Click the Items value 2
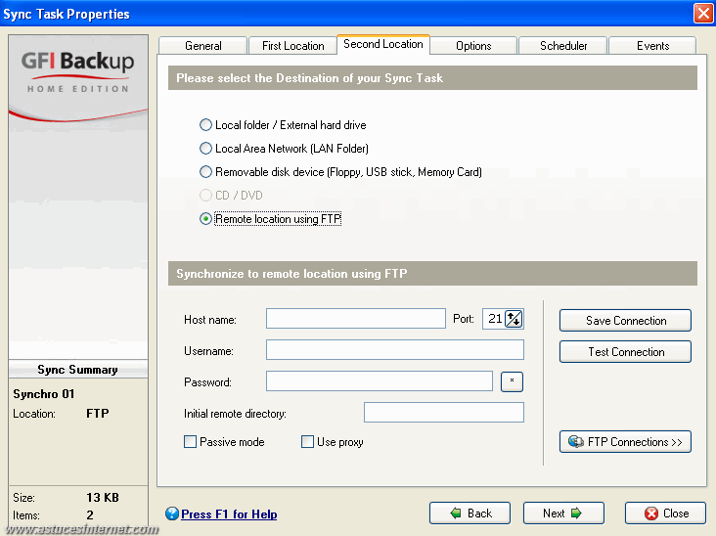 pyautogui.click(x=90, y=515)
